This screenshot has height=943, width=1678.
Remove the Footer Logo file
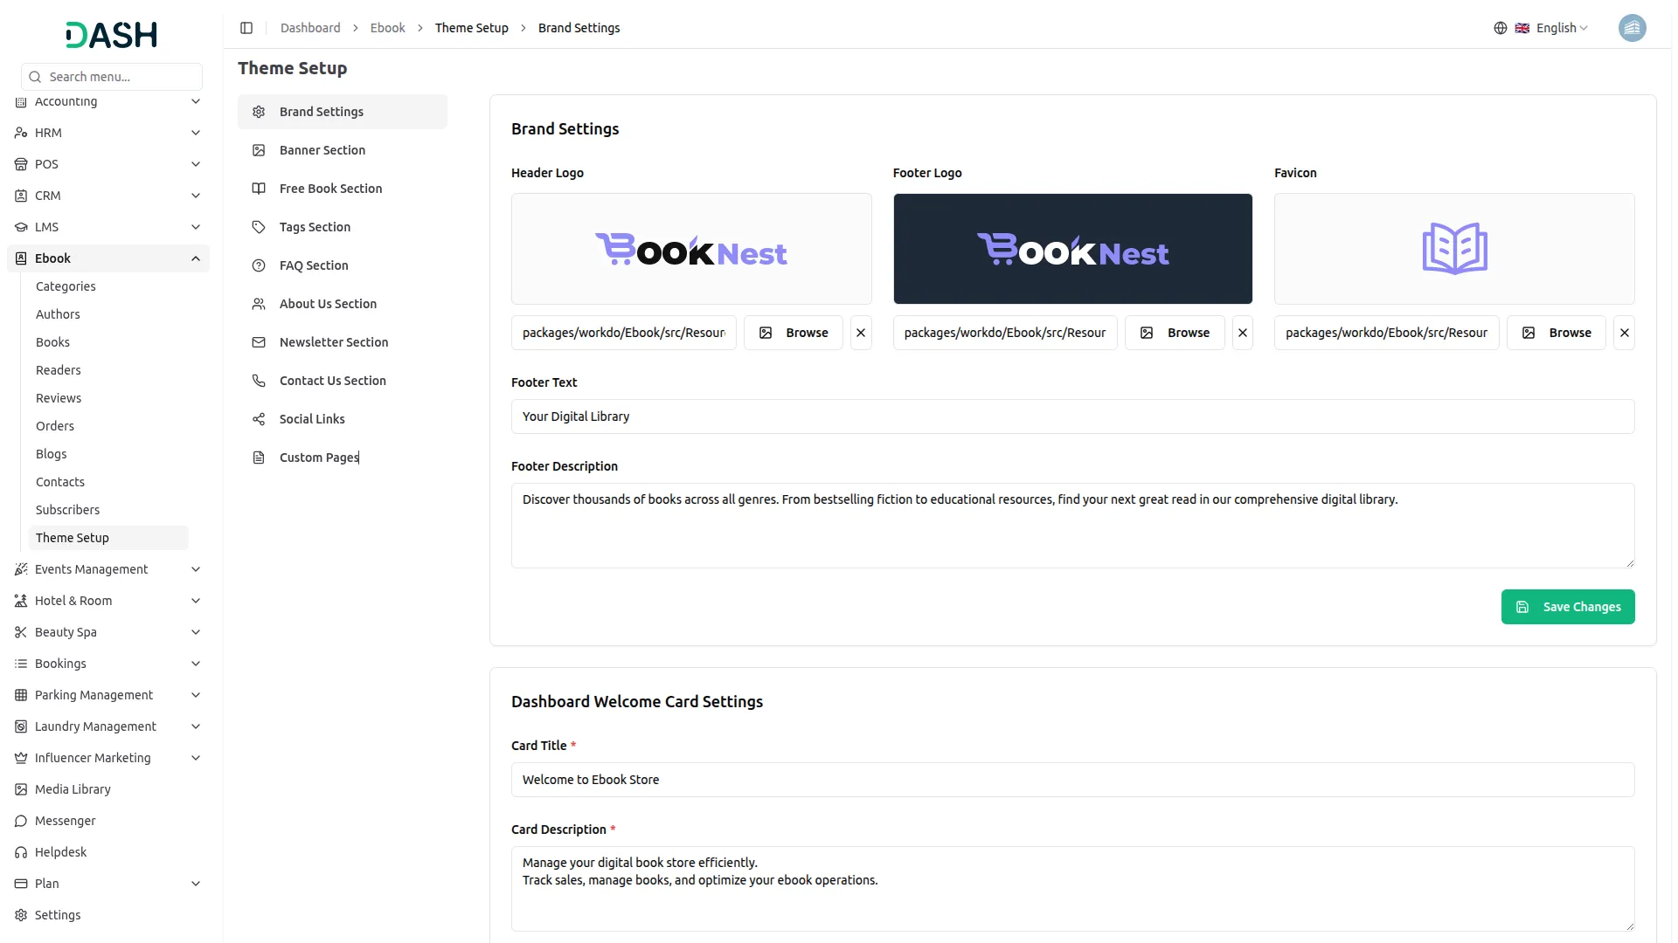1242,333
